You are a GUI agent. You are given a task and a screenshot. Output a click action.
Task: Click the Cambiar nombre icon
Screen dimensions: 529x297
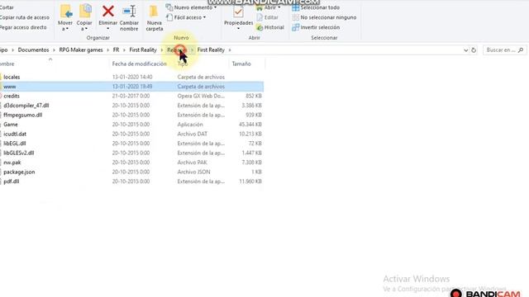coord(129,11)
